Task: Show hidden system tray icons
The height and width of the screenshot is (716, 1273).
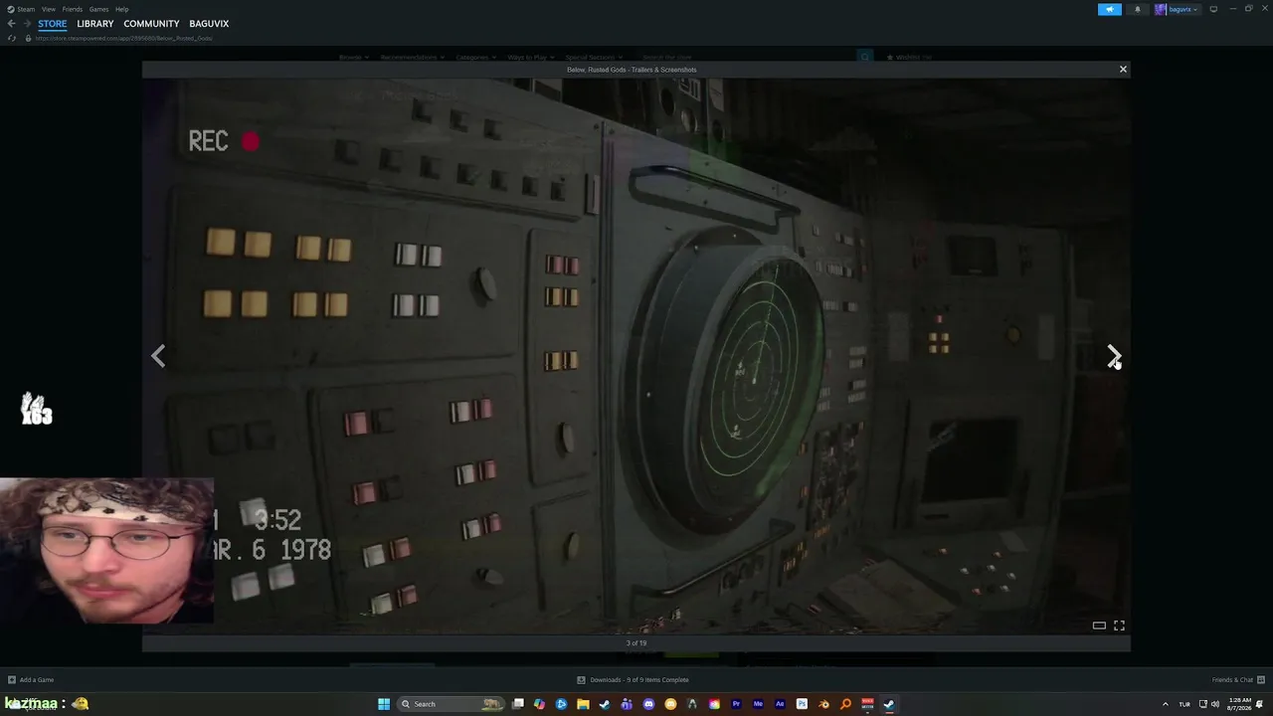Action: 1166,704
